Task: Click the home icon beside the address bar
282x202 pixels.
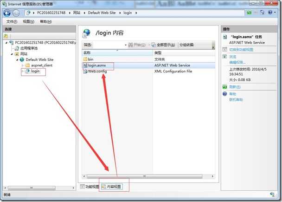Action: pos(262,13)
